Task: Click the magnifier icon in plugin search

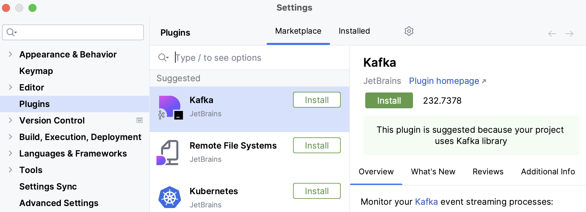Action: (163, 58)
